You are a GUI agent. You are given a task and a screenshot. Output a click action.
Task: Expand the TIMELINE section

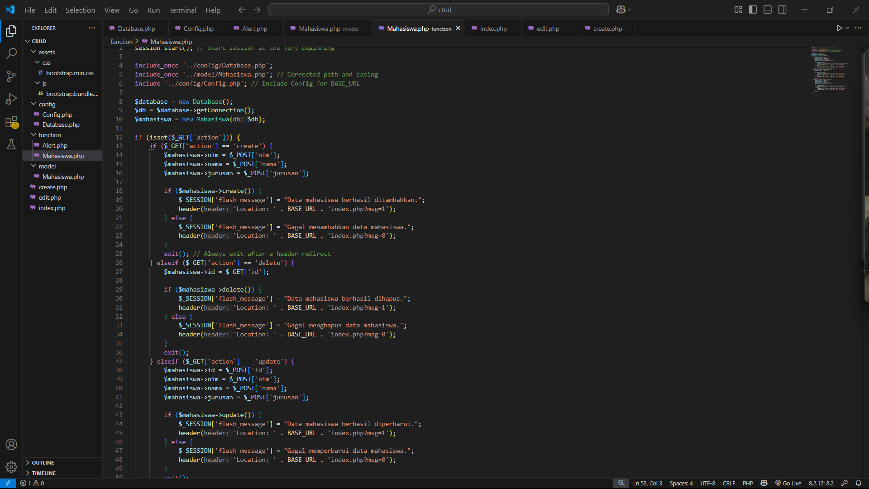[x=43, y=473]
